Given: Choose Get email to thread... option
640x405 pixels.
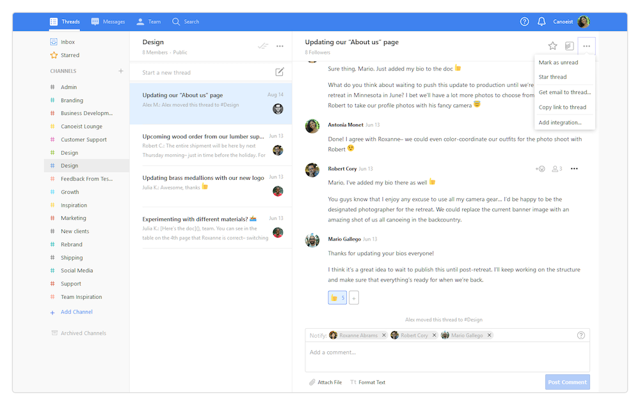Looking at the screenshot, I should [x=564, y=92].
